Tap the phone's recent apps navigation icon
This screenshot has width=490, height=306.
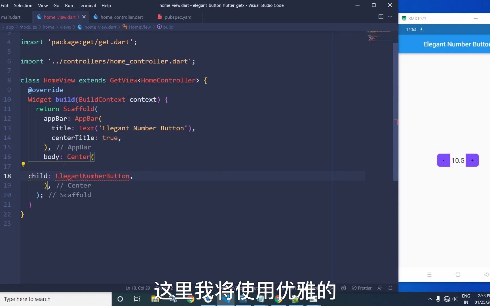(429, 275)
